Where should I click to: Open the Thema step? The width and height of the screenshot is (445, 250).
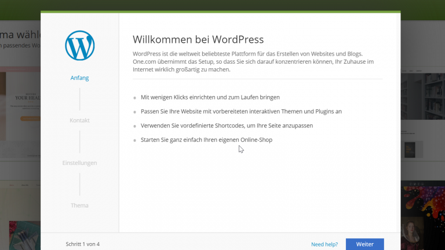(79, 205)
